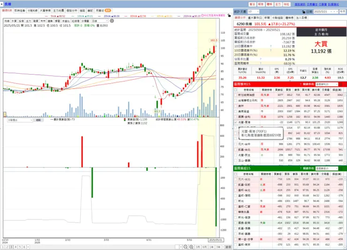Open the range dropdown after the 3年 button
The width and height of the screenshot is (347, 250).
(223, 247)
